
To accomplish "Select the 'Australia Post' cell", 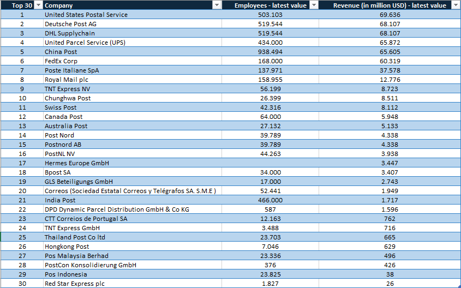I will 133,126.
